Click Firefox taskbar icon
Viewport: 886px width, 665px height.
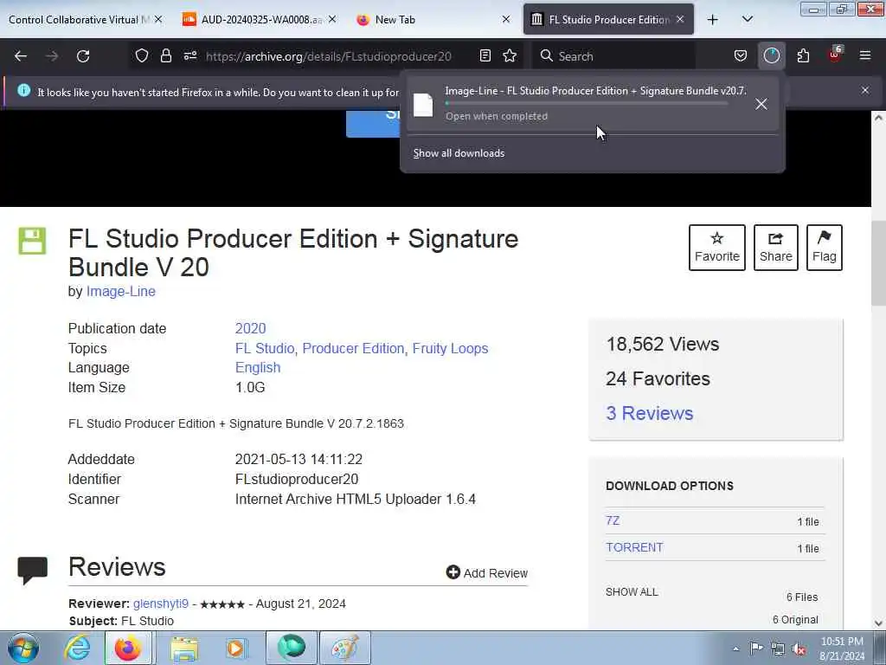tap(128, 648)
